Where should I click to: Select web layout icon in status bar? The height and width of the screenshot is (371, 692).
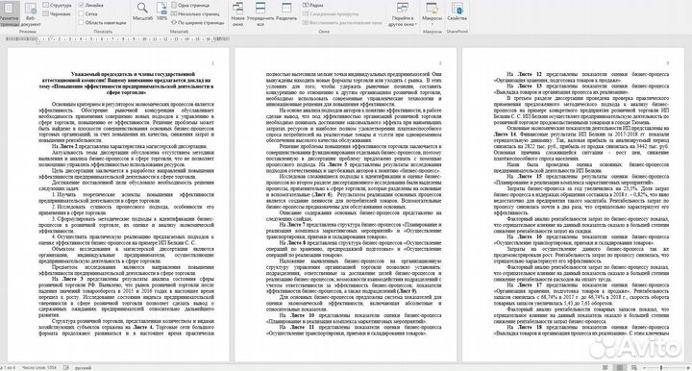[633, 367]
